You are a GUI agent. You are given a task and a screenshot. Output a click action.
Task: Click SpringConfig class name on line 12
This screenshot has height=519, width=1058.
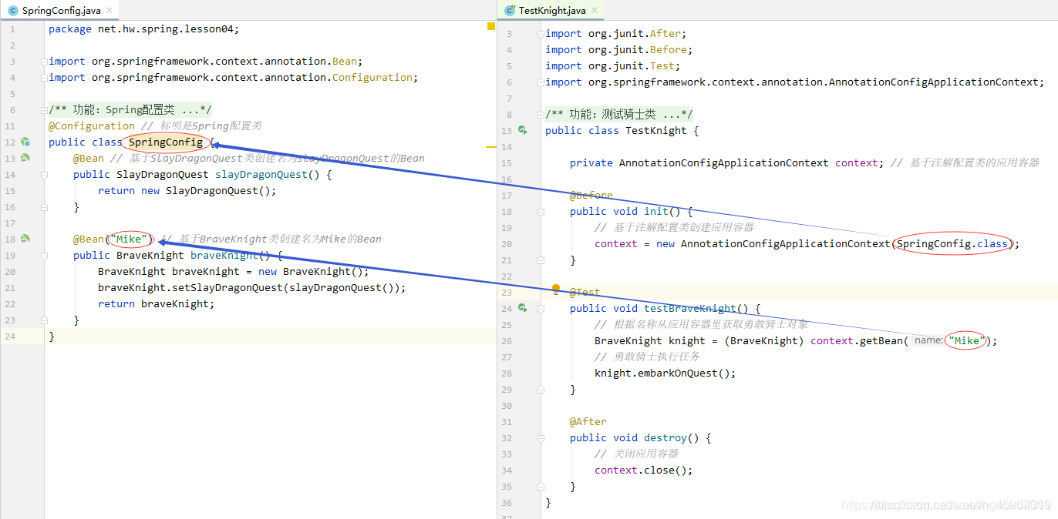tap(166, 142)
